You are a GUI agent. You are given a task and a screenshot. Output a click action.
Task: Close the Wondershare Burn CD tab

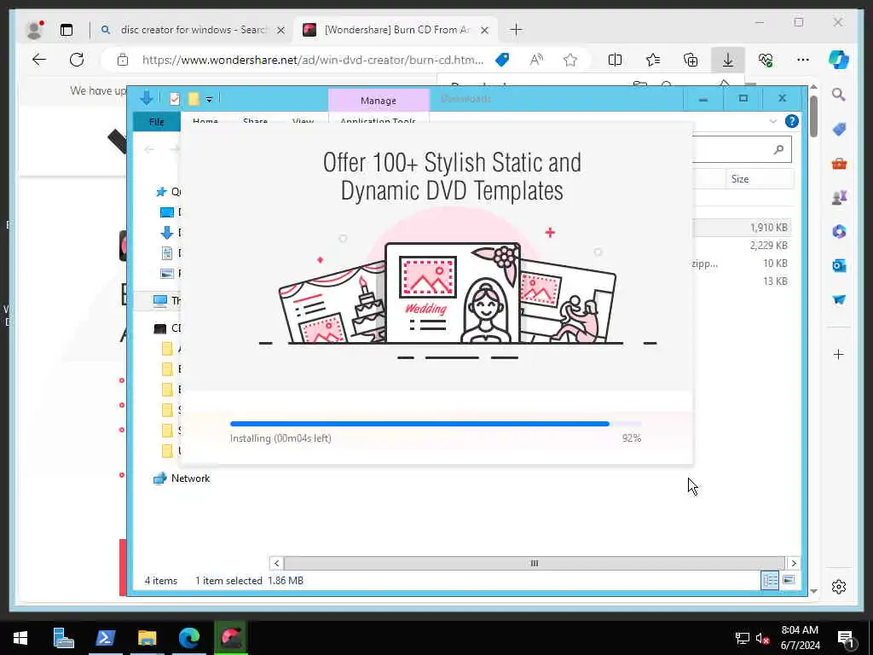click(x=484, y=30)
